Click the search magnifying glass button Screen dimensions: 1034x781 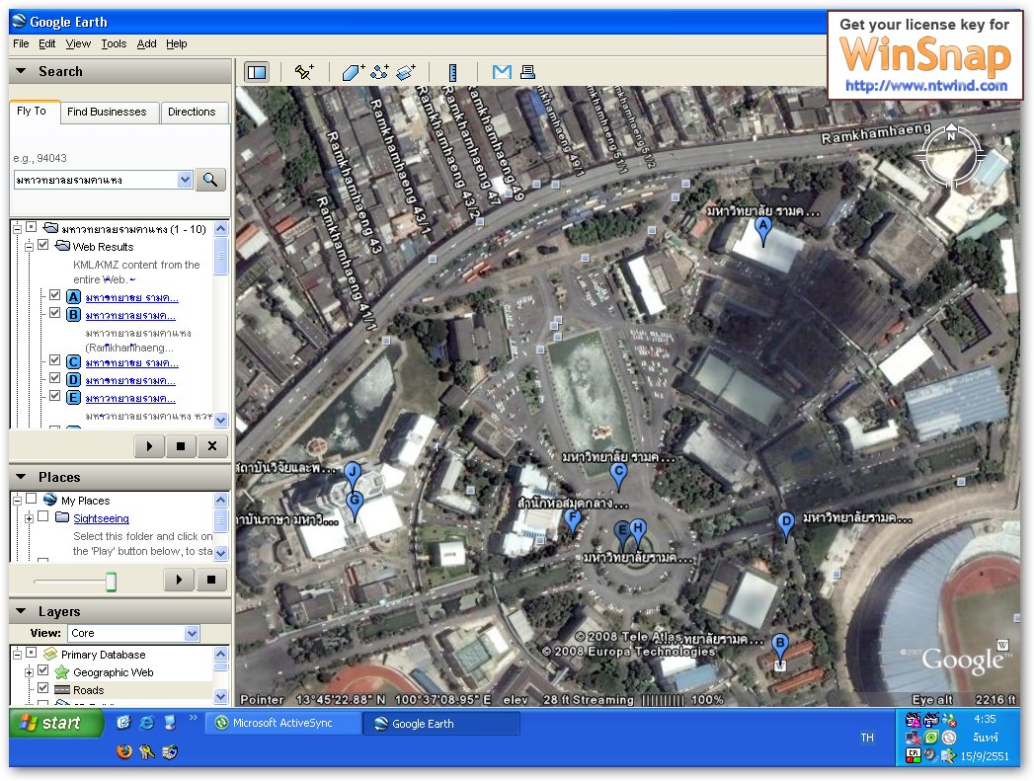(x=210, y=180)
